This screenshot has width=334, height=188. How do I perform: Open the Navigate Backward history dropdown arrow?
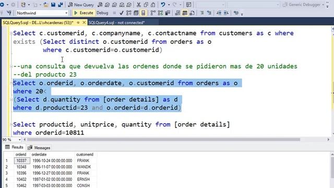pos(7,5)
